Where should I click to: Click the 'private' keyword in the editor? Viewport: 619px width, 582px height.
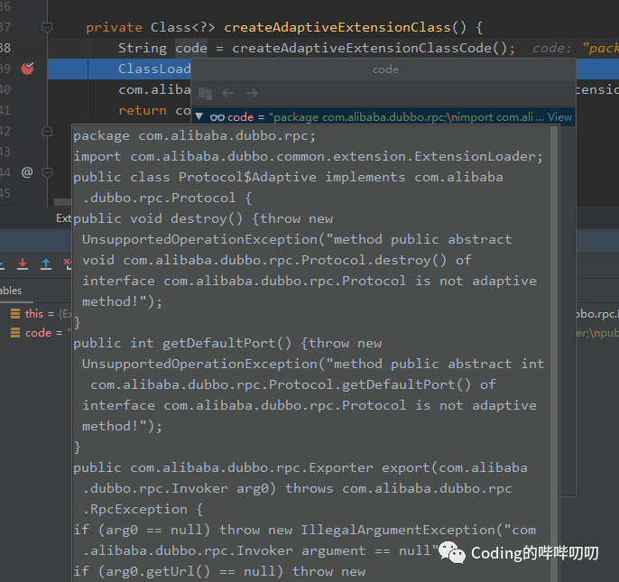114,27
